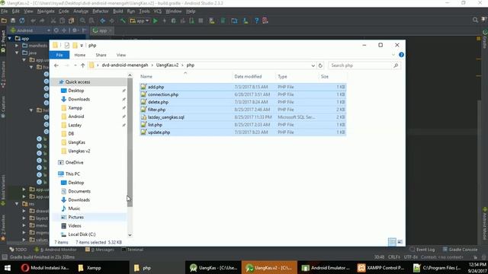Click Open folder icon in Android Studio toolbar
The image size is (488, 274).
point(4,21)
